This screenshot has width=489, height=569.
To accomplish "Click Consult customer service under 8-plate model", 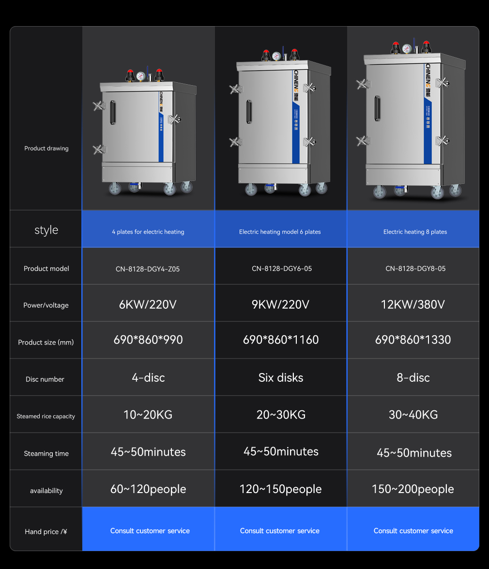I will (413, 531).
